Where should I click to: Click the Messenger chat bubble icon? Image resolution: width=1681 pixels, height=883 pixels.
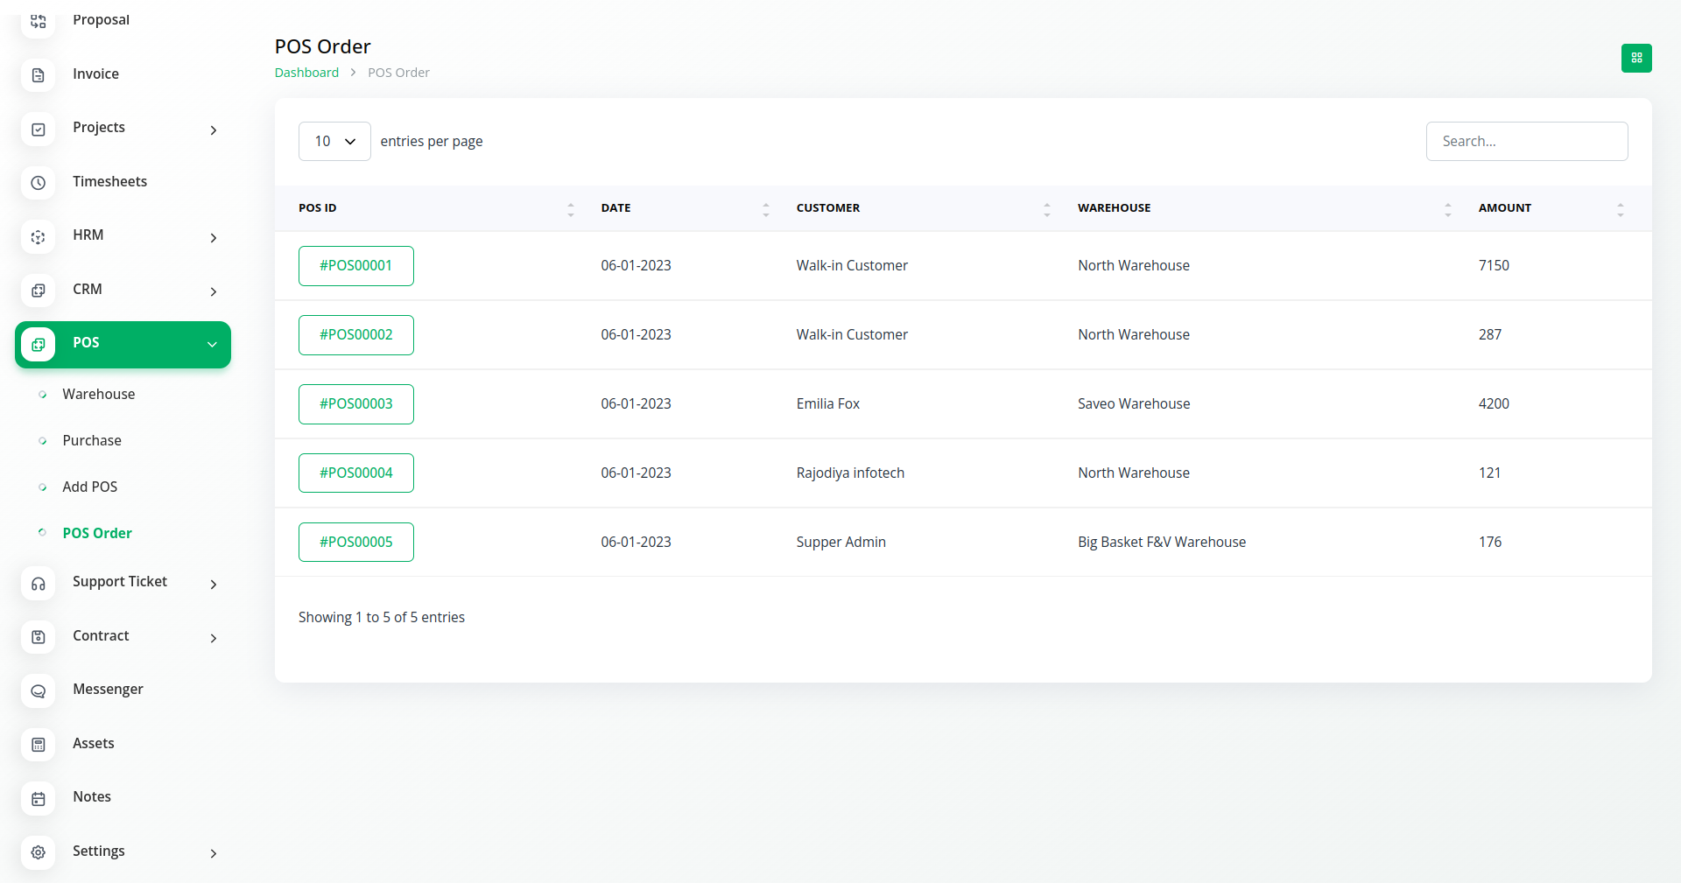[39, 690]
